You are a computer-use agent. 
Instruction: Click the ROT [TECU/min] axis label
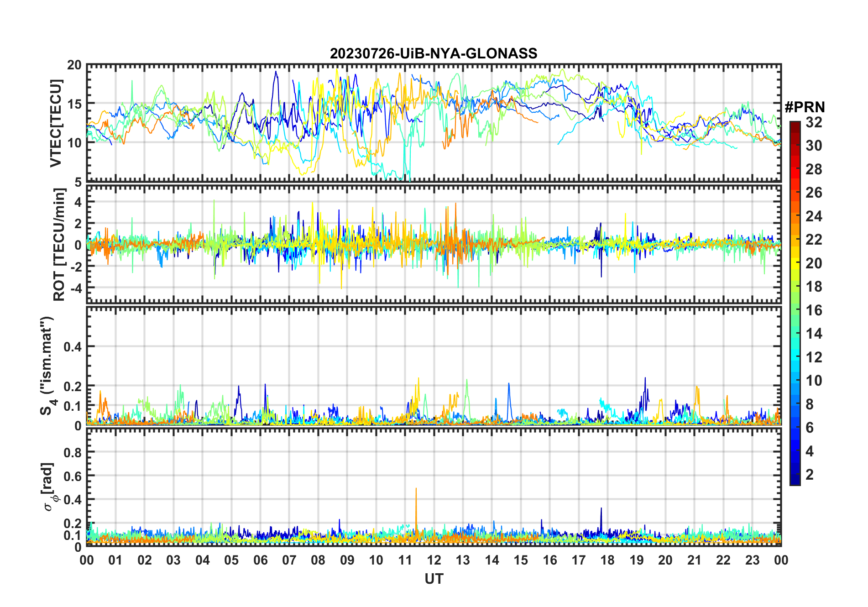pyautogui.click(x=59, y=245)
